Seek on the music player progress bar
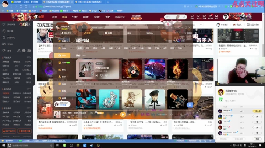 123,110
